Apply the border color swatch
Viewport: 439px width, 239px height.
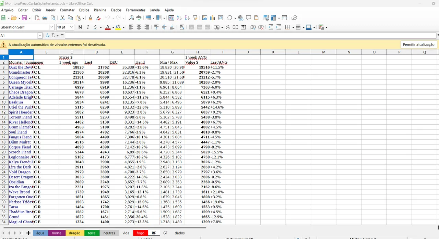[309, 27]
